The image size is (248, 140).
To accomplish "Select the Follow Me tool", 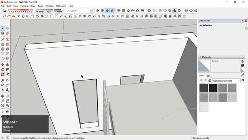I will click(x=7, y=70).
